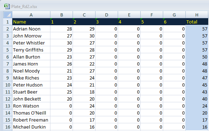The image size is (209, 131).
Task: Click the green error indicator in cell B1
Action: (51, 19)
